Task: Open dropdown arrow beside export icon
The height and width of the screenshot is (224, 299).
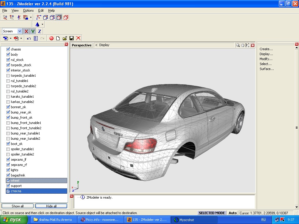Action: (21, 38)
